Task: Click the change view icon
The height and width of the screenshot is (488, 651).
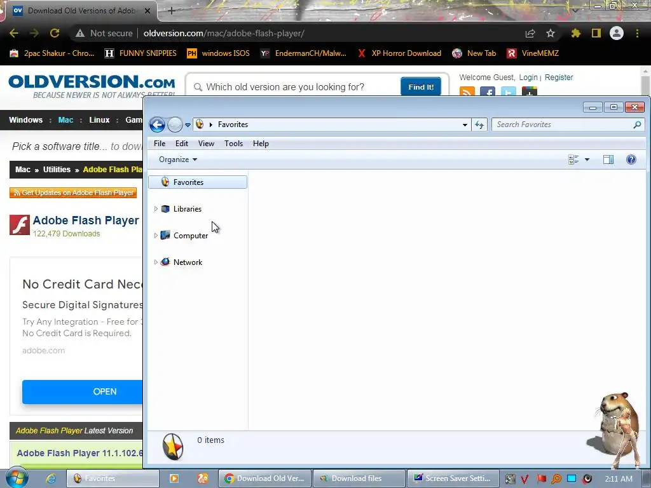Action: 573,159
